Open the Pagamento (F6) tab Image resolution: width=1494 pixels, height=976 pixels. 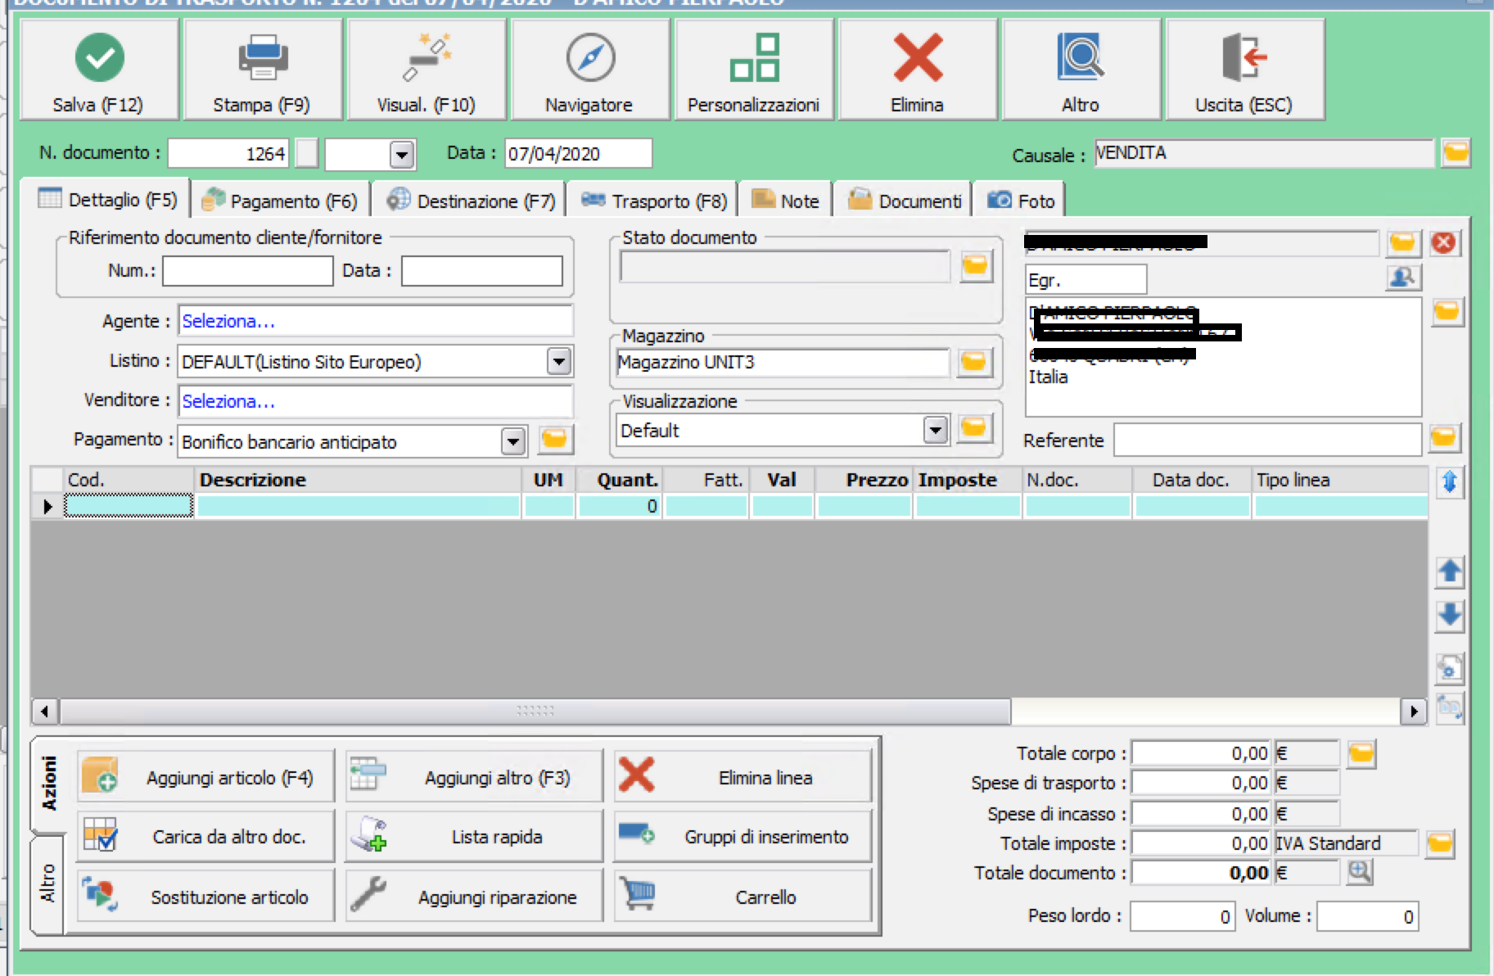tap(280, 201)
